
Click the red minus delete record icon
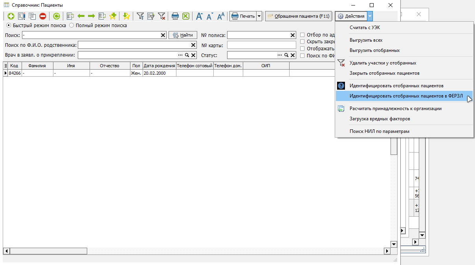pos(43,16)
